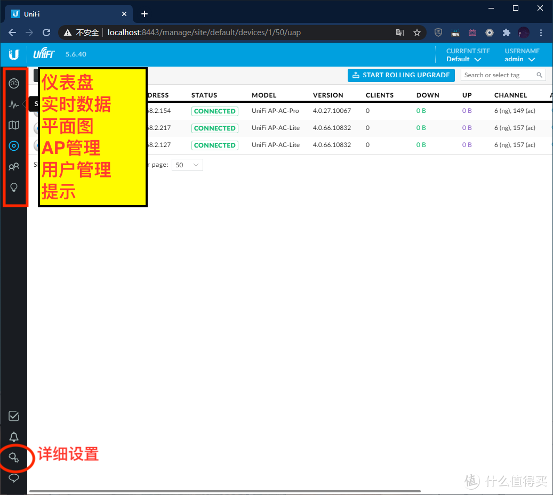
Task: Click channel 6 (ng), 149 (ac) cell
Action: click(515, 111)
